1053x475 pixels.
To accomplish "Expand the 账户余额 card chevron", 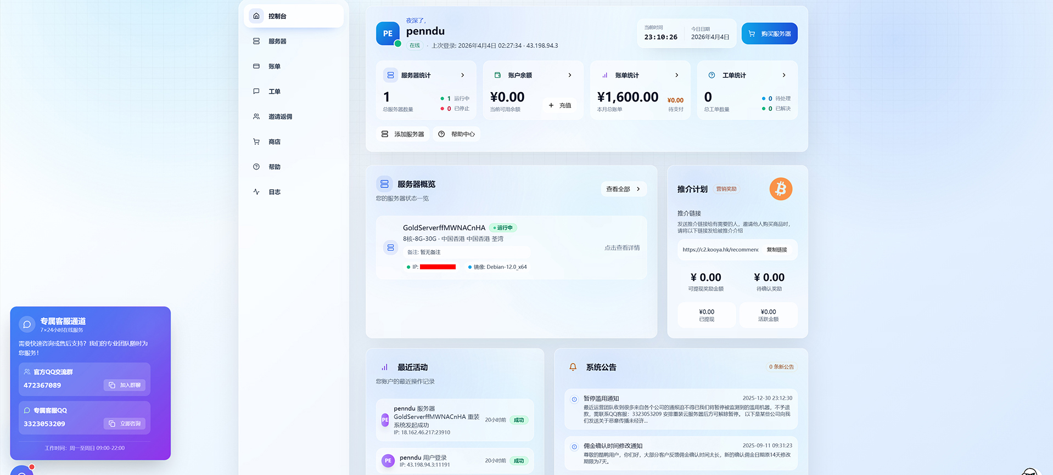I will tap(569, 75).
